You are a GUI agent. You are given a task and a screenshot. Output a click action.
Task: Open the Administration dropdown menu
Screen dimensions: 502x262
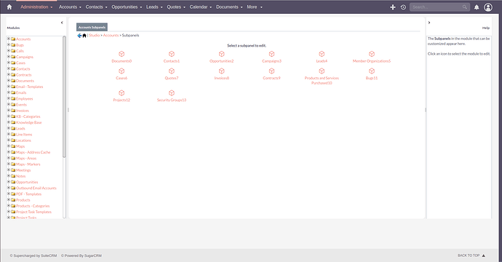[36, 7]
